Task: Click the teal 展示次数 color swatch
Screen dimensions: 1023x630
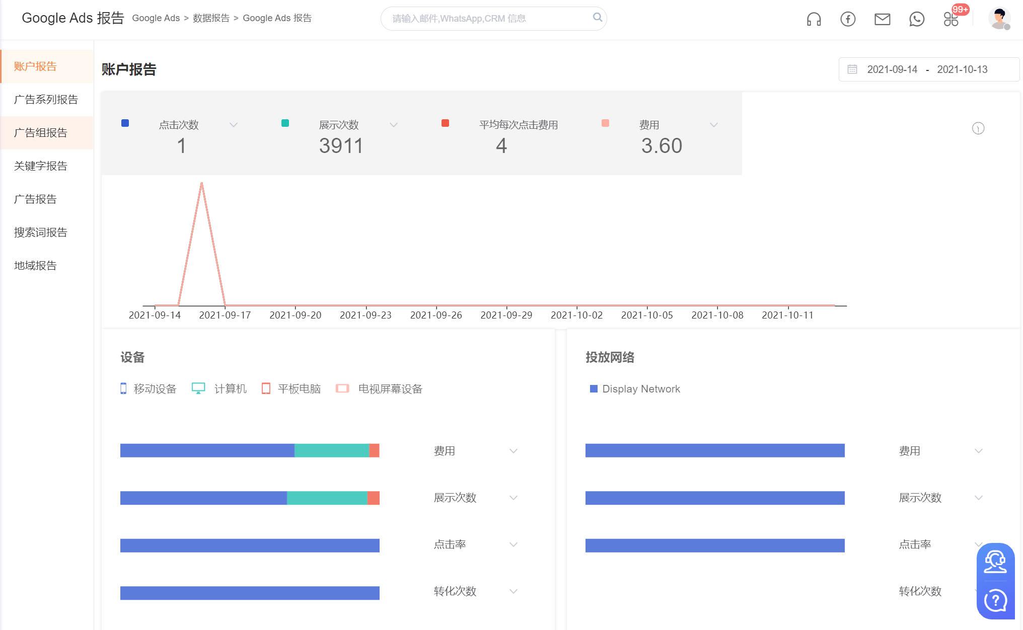Action: coord(285,123)
